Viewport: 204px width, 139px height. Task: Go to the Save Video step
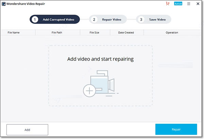click(154, 19)
